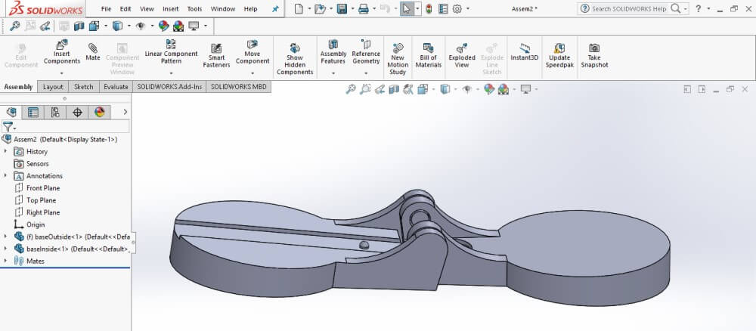The height and width of the screenshot is (331, 756).
Task: Switch to the Sketch tab
Action: tap(83, 87)
